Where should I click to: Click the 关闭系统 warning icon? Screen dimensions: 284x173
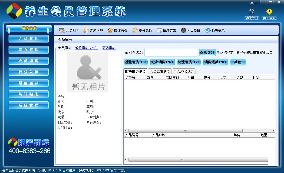[x=269, y=12]
